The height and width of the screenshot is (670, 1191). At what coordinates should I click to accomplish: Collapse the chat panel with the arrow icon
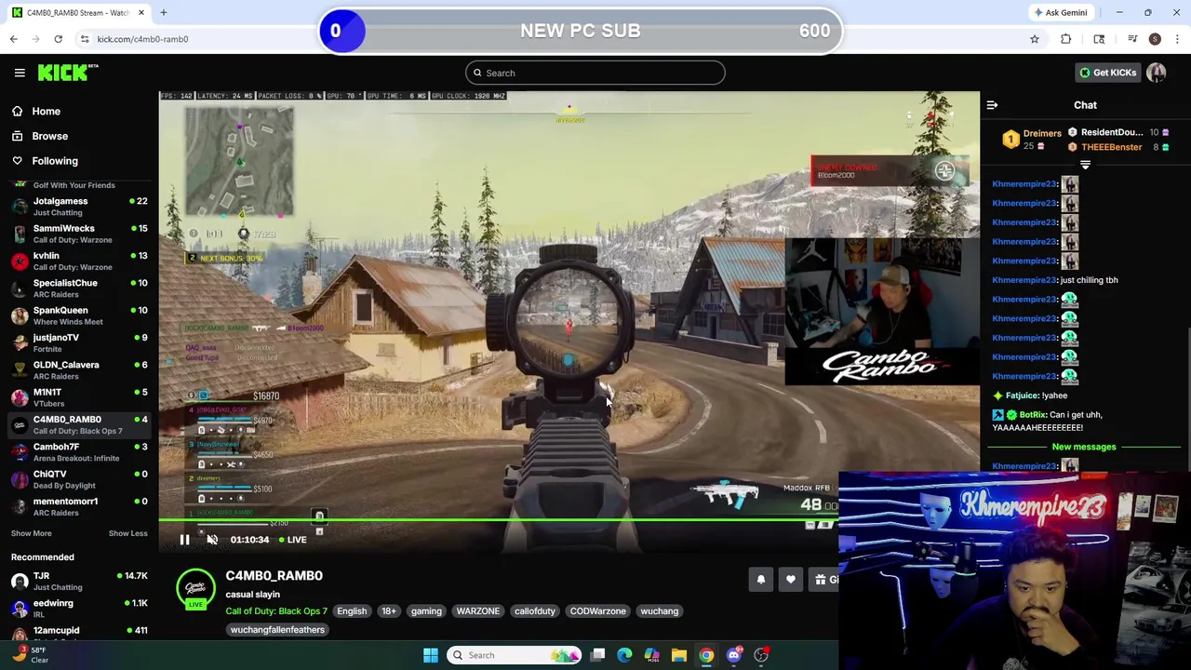pyautogui.click(x=992, y=105)
